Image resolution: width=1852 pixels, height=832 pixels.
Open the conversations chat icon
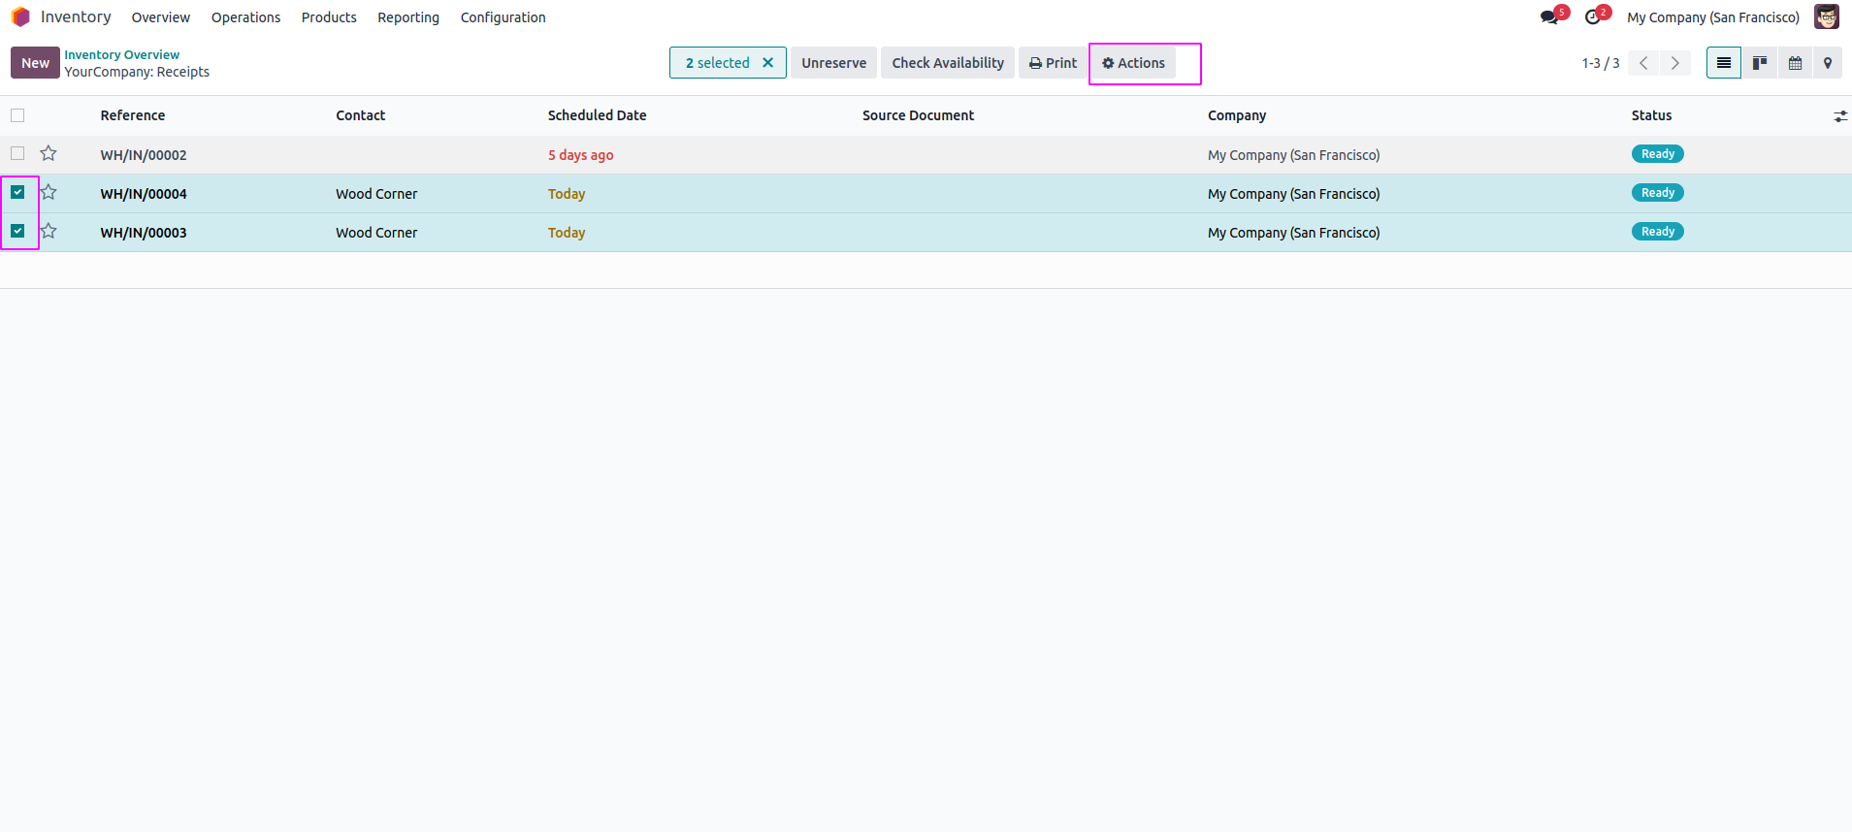(x=1549, y=17)
